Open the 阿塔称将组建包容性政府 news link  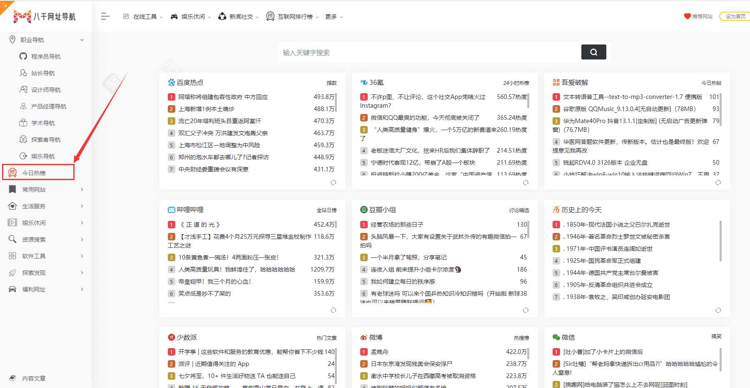[x=223, y=97]
